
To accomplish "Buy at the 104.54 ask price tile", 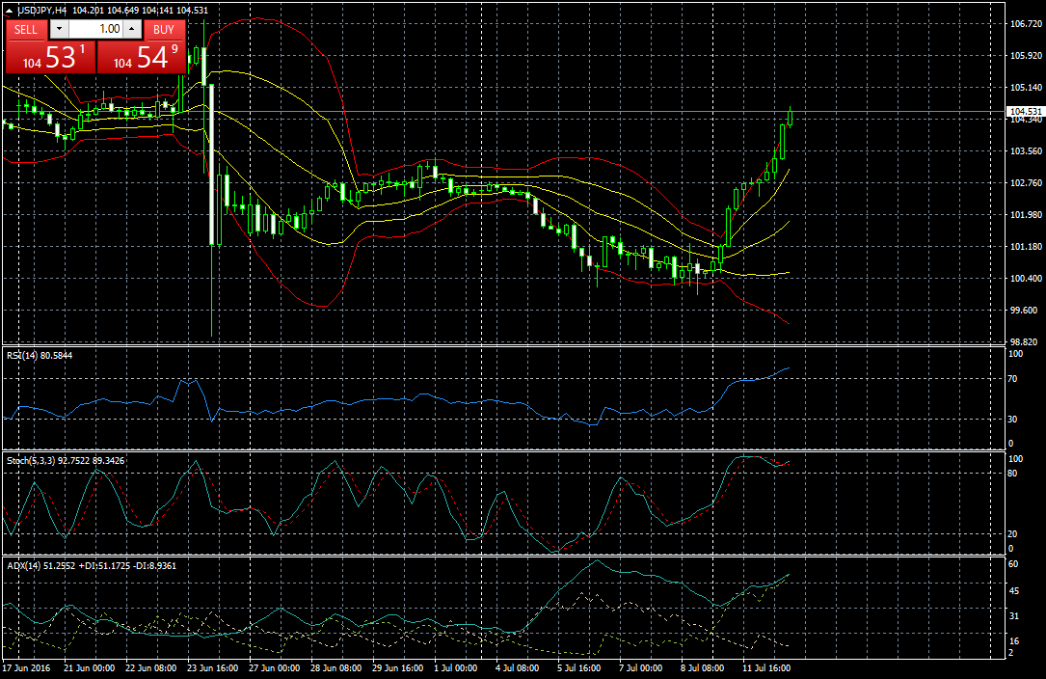I will [143, 57].
